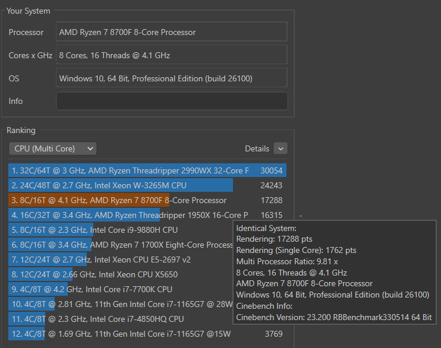
Task: Click the Cores x GHz value field
Action: [172, 55]
